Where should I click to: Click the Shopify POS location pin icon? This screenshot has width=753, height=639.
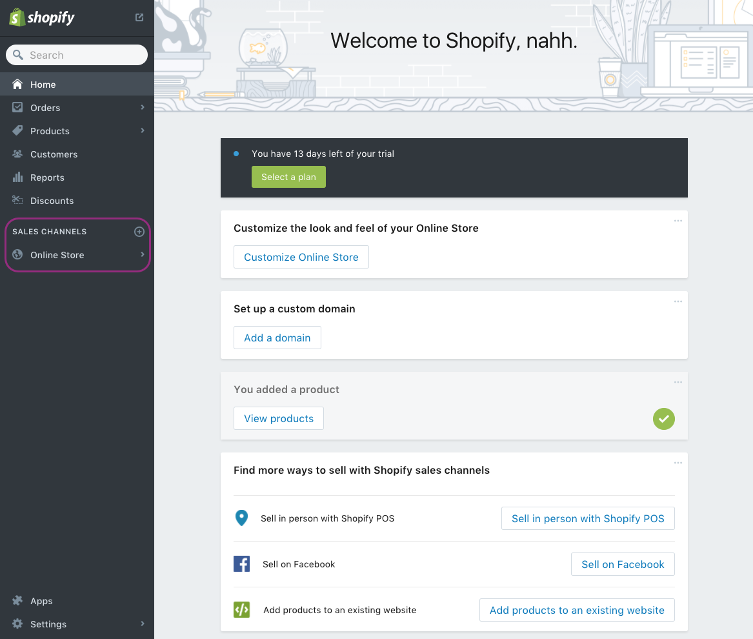click(x=241, y=518)
